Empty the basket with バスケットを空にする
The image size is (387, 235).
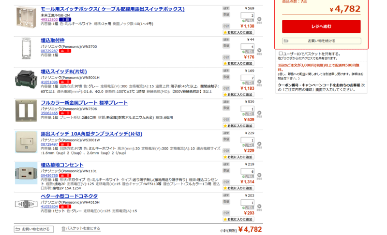[81, 228]
